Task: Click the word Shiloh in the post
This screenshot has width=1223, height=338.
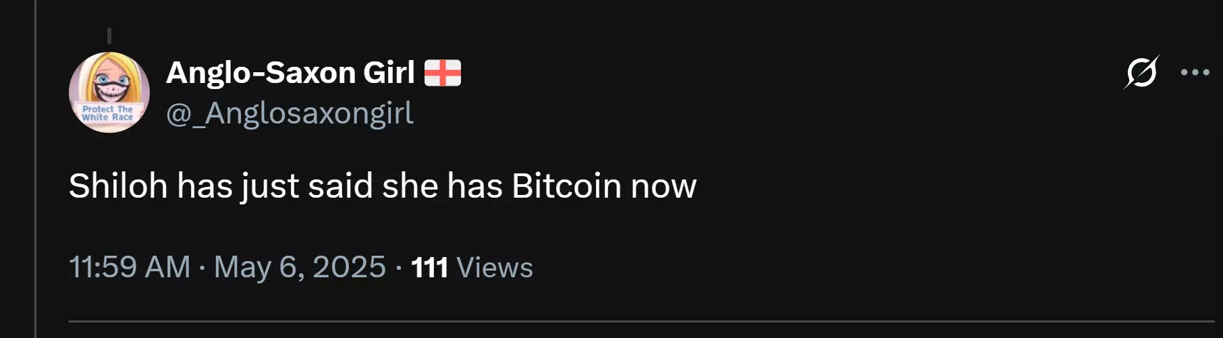Action: coord(118,186)
